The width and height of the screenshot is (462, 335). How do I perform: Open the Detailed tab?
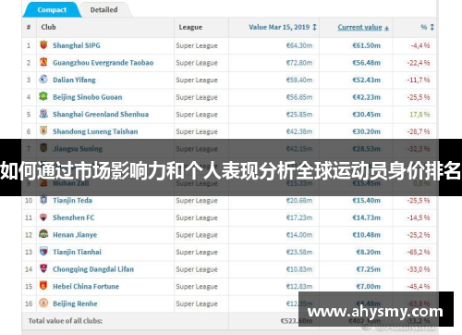coord(104,10)
